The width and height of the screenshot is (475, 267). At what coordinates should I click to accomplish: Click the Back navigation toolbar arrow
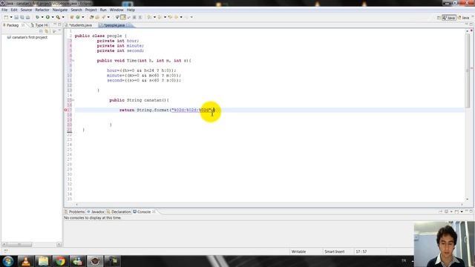(176, 17)
